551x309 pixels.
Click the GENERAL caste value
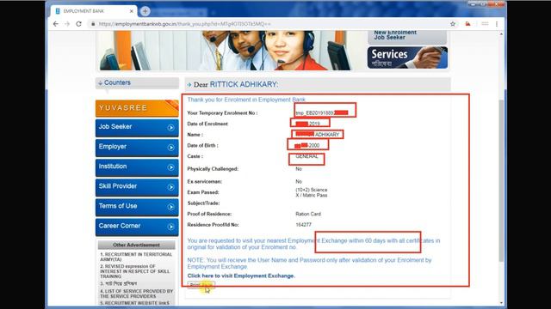[306, 156]
